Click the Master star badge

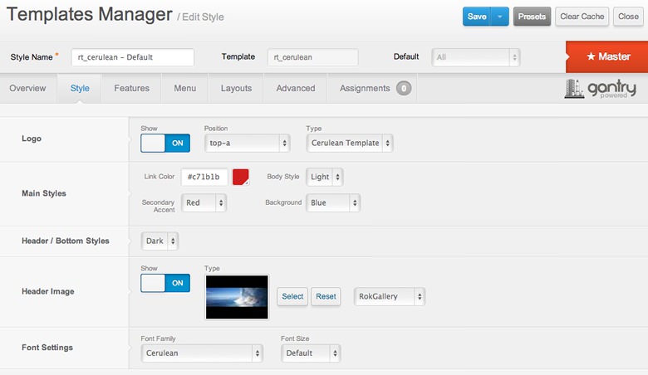coord(607,56)
